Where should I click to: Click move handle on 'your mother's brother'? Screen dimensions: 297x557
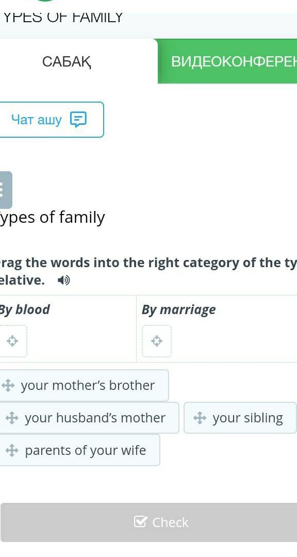pos(8,385)
